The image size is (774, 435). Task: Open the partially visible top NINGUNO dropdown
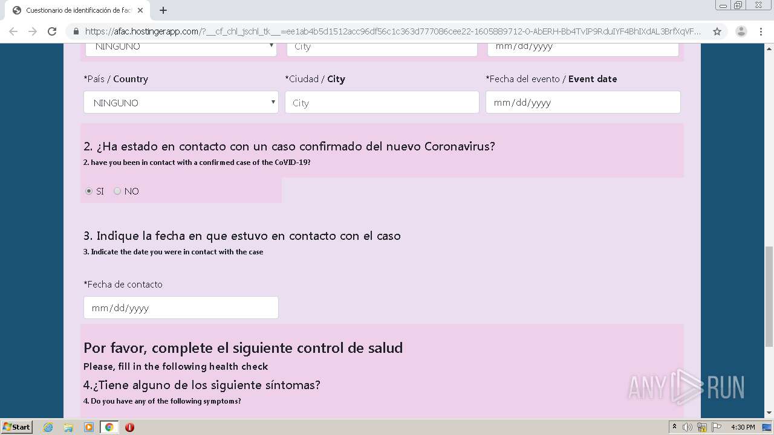coord(181,48)
